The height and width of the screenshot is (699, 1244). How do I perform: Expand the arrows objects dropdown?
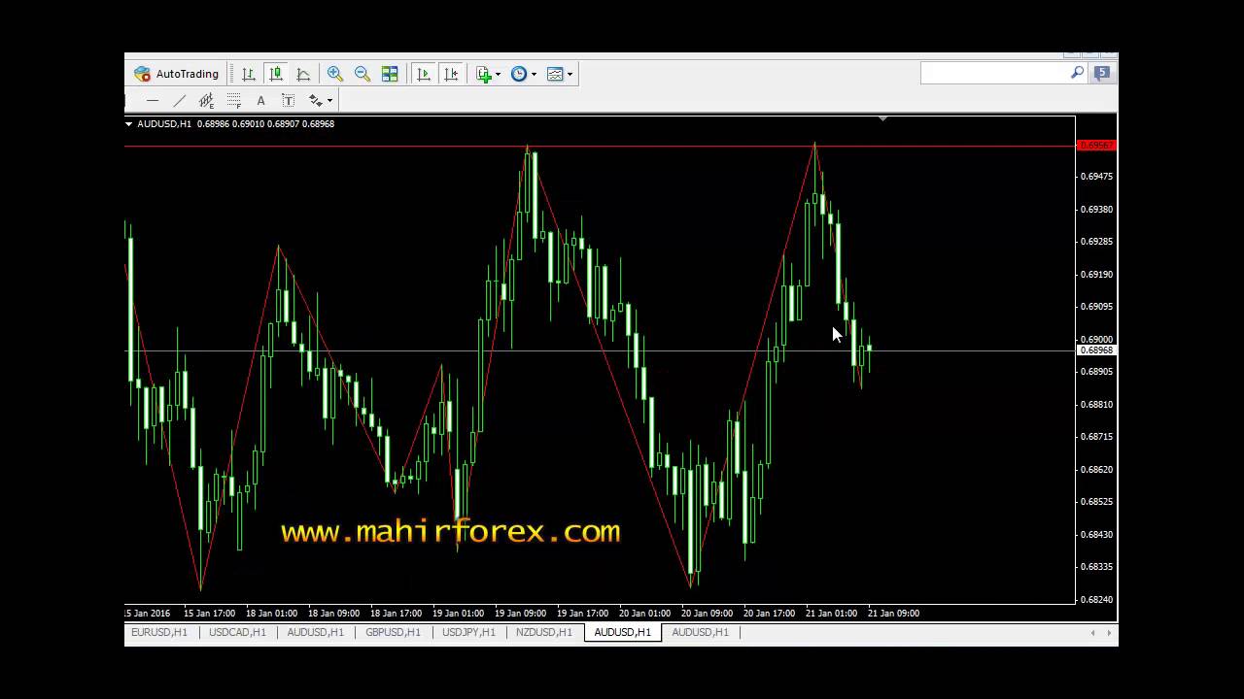point(329,100)
